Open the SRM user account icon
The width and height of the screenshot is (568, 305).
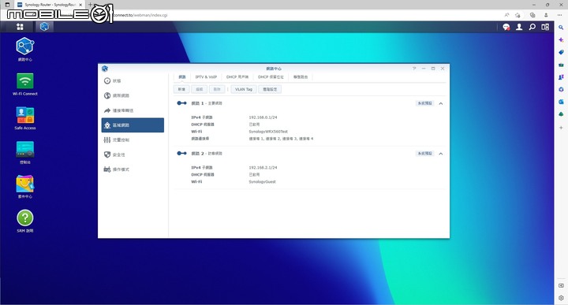click(519, 27)
